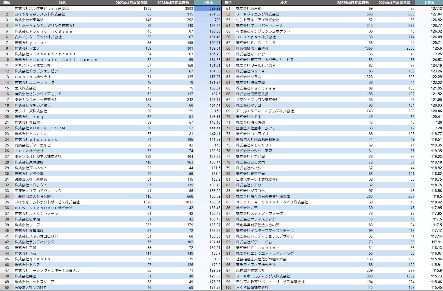The height and width of the screenshot is (291, 443).
Task: Select the 株式会社ホンダモビリティ南関東 company name
Action: (x=42, y=8)
